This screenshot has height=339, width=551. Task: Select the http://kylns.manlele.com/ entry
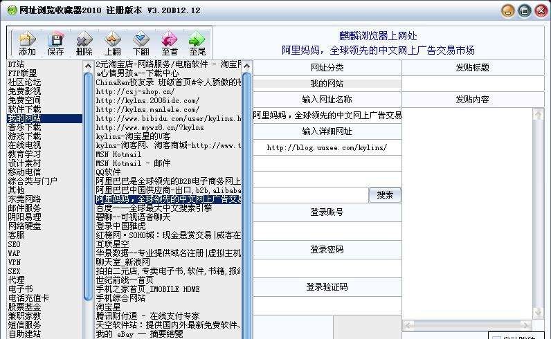[x=147, y=109]
